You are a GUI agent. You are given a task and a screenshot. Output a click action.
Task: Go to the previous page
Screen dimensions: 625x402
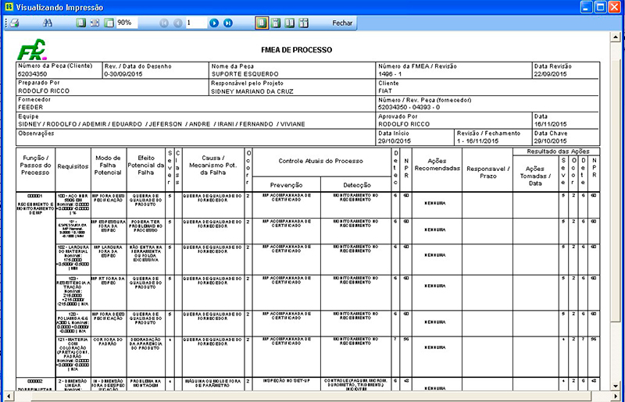[x=178, y=23]
